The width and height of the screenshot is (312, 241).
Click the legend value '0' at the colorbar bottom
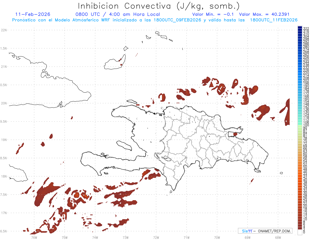point(304,232)
